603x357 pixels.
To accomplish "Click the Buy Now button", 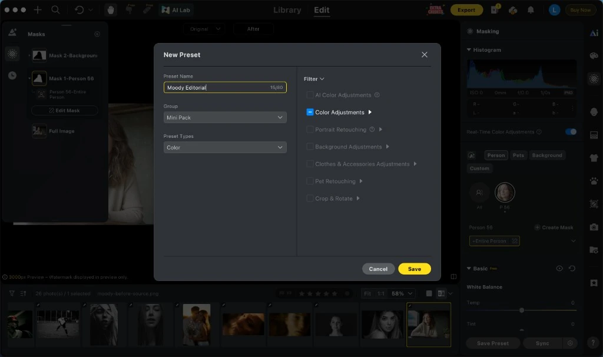I will [580, 10].
